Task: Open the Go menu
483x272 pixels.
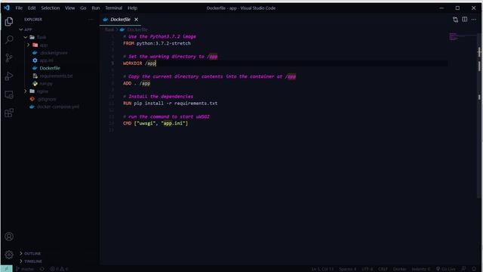Action: (x=83, y=8)
